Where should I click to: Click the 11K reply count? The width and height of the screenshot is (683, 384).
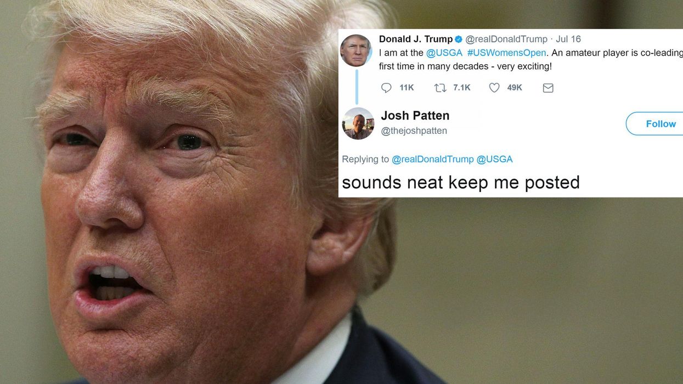click(407, 88)
